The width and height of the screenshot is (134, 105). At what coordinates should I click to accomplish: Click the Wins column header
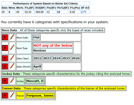12,8
